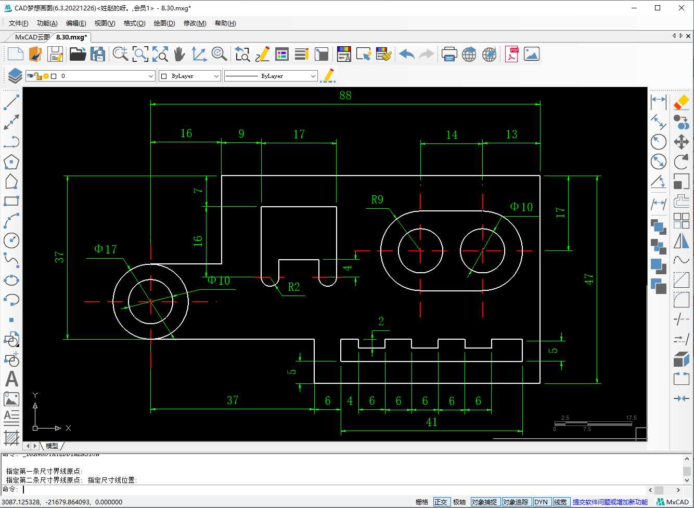Click the Pan hand tool
694x508 pixels.
(179, 54)
